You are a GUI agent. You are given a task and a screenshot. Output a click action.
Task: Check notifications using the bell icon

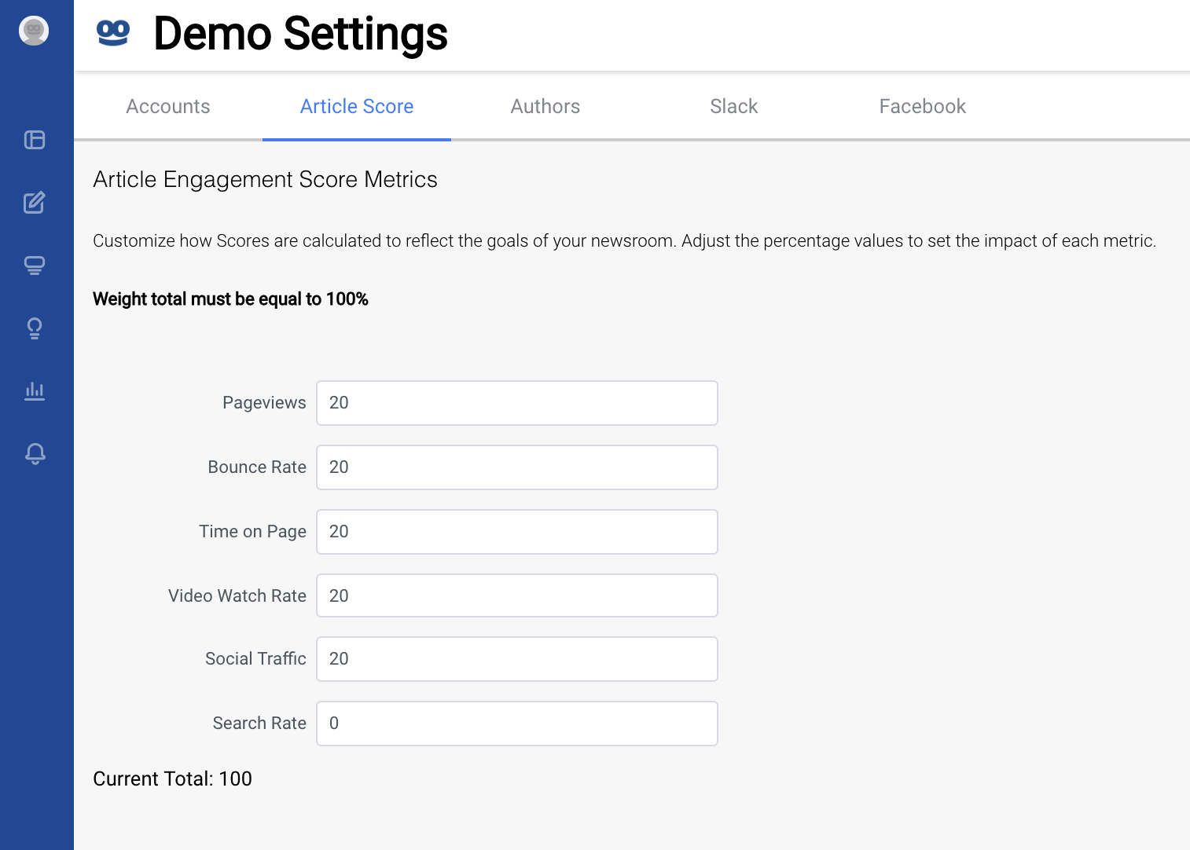[35, 453]
